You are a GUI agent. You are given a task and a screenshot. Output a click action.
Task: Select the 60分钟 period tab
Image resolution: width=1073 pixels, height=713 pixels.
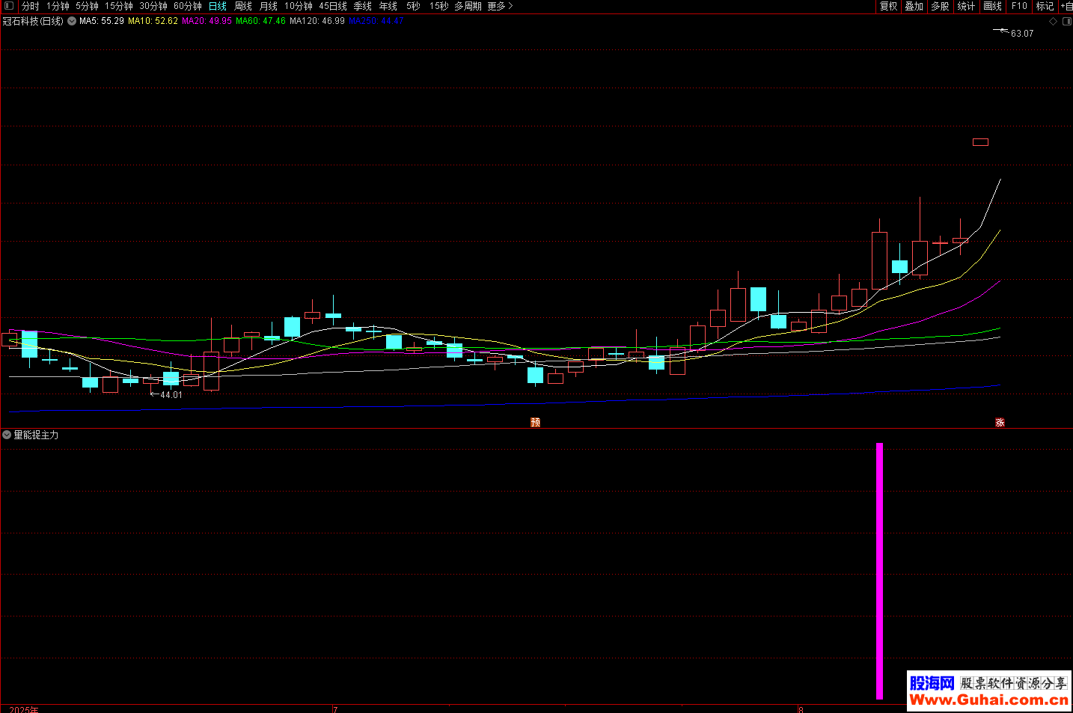coord(188,6)
